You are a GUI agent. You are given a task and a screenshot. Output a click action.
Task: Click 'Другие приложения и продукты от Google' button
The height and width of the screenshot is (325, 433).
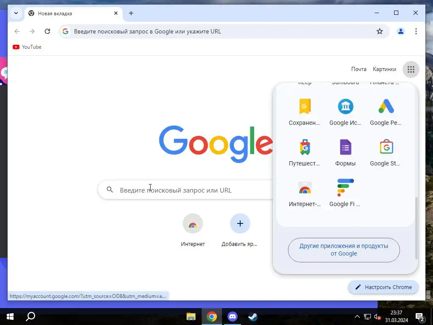point(344,250)
